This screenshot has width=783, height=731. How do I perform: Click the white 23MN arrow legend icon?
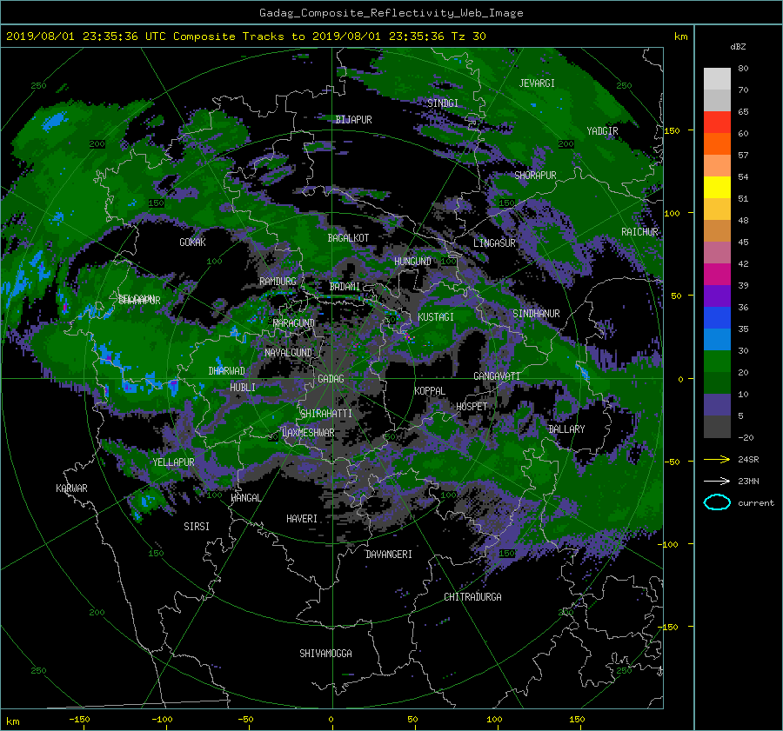(x=717, y=481)
